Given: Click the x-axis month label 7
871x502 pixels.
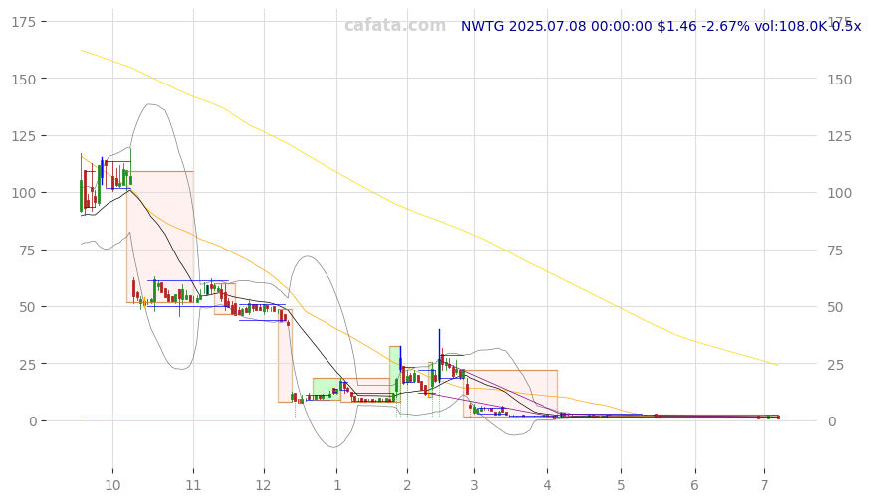Looking at the screenshot, I should 764,485.
